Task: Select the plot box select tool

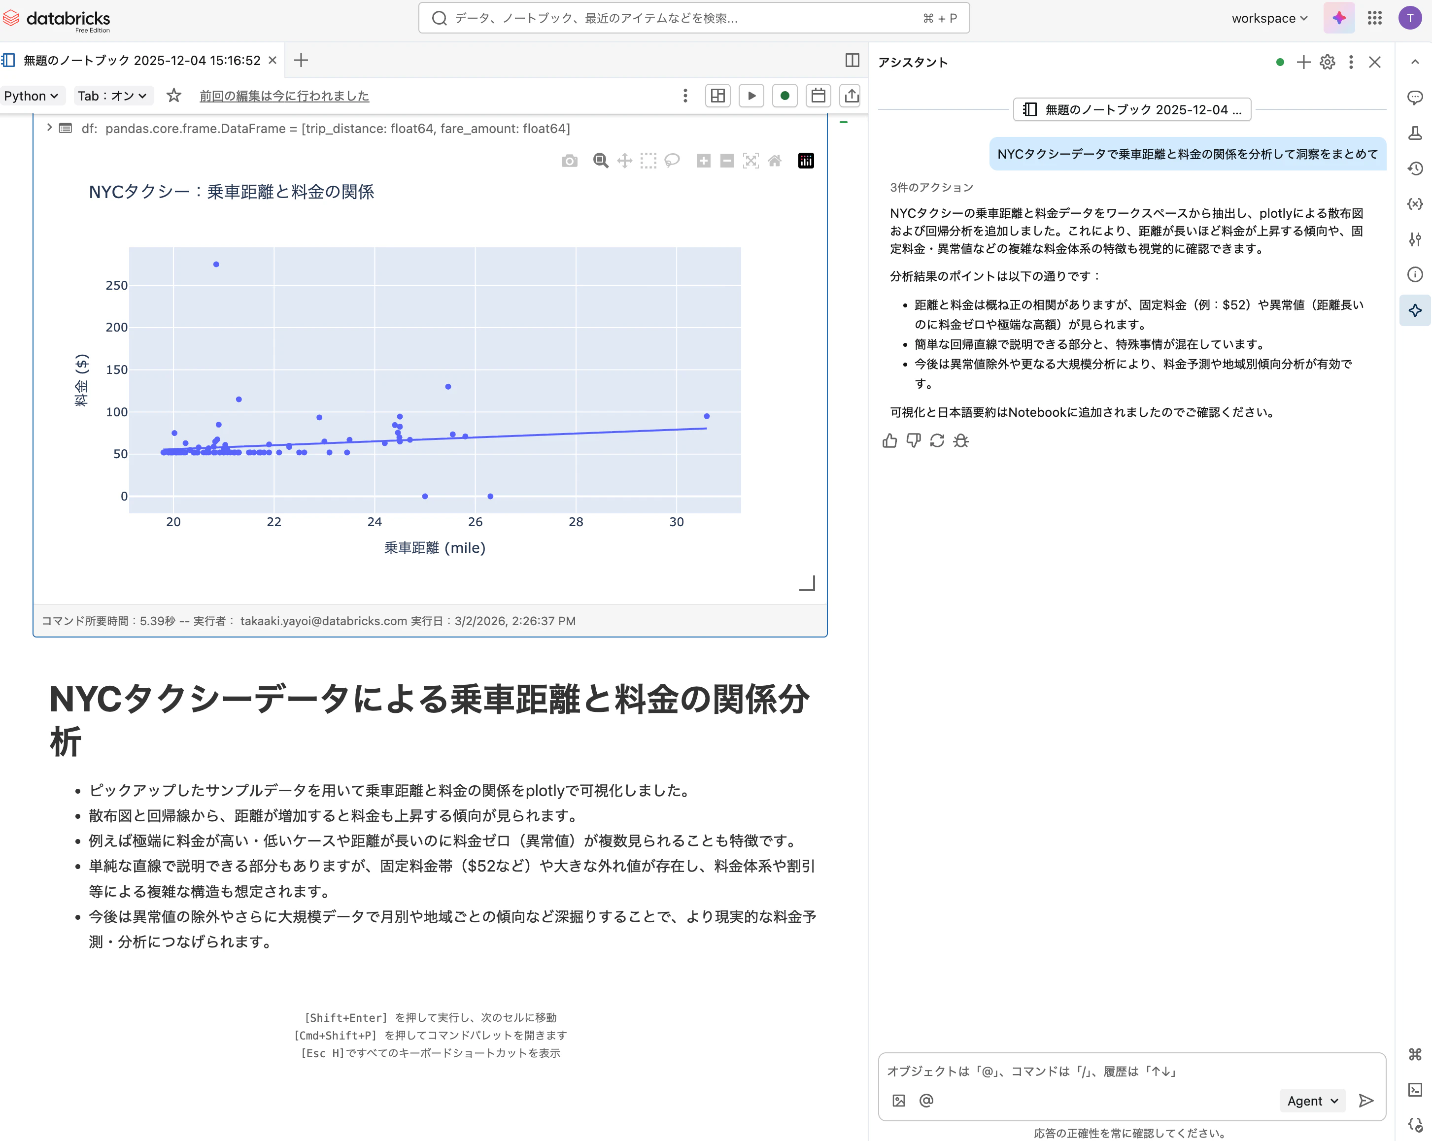Action: point(648,161)
